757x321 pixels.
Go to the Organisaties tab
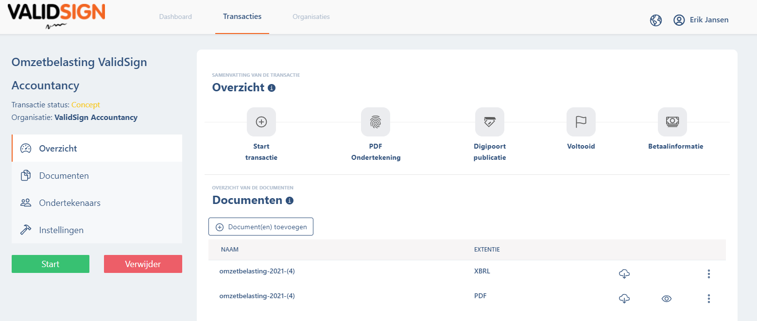tap(311, 17)
